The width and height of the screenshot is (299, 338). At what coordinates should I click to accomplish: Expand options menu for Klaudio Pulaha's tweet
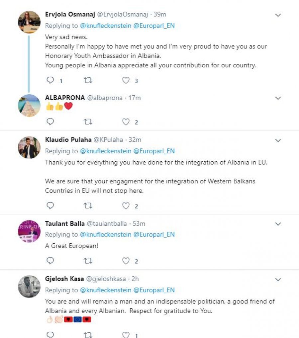click(x=278, y=140)
